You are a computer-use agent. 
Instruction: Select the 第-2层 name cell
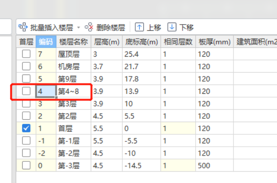(x=73, y=153)
